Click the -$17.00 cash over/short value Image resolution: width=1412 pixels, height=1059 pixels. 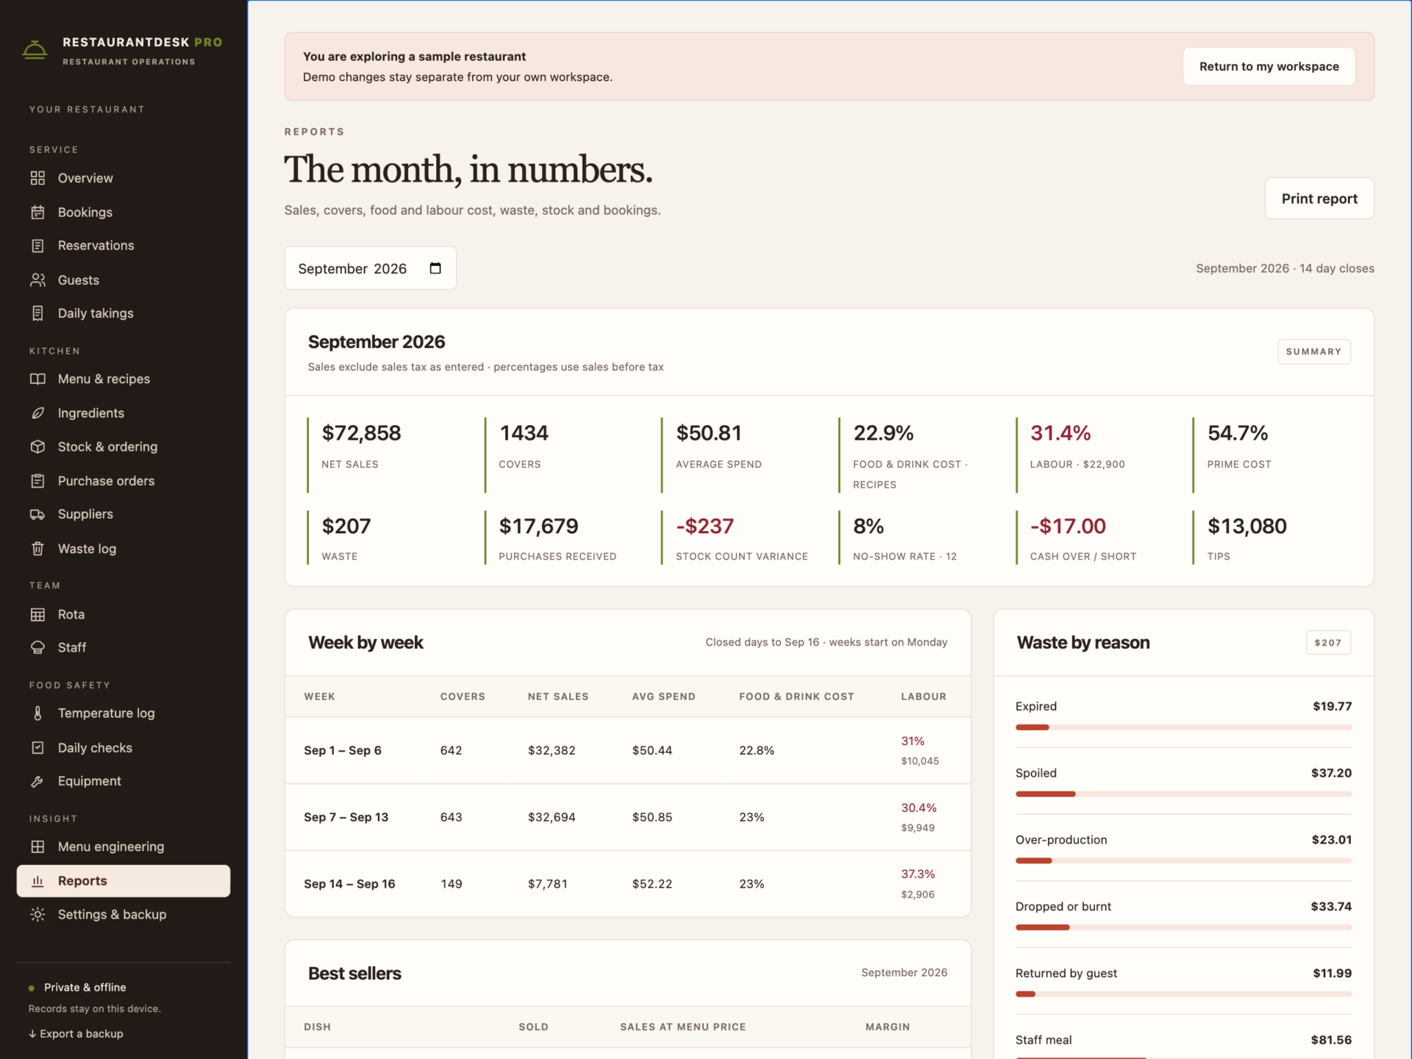point(1068,526)
